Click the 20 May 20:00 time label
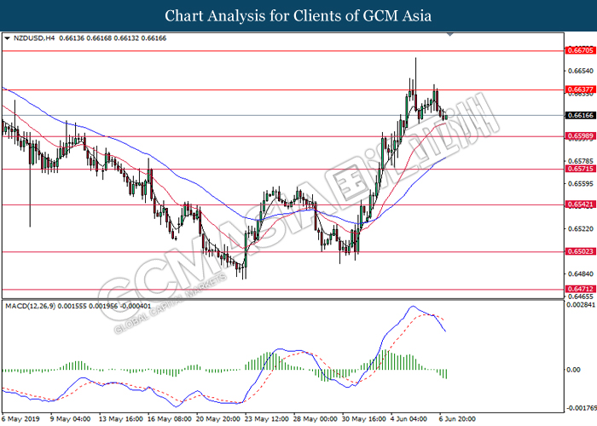This screenshot has width=597, height=426. pos(218,419)
